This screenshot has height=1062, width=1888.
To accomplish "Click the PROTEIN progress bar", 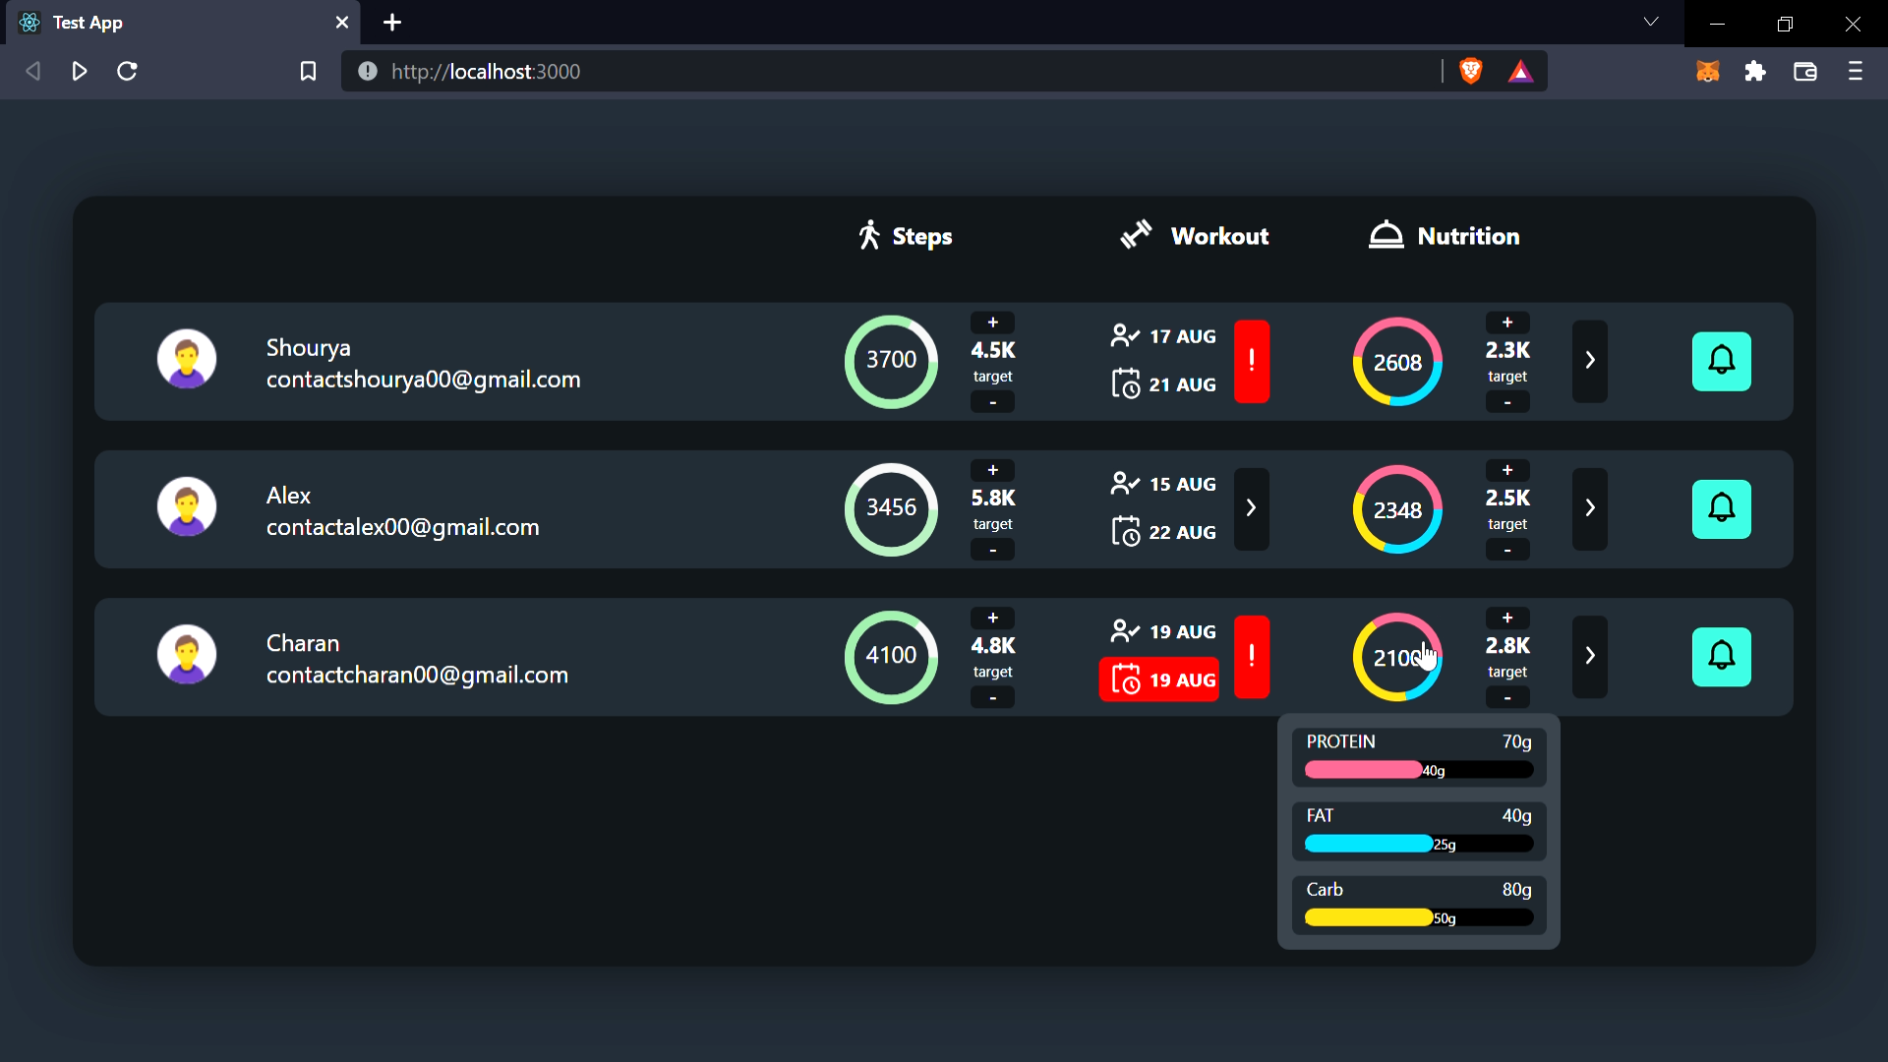I will click(1418, 770).
